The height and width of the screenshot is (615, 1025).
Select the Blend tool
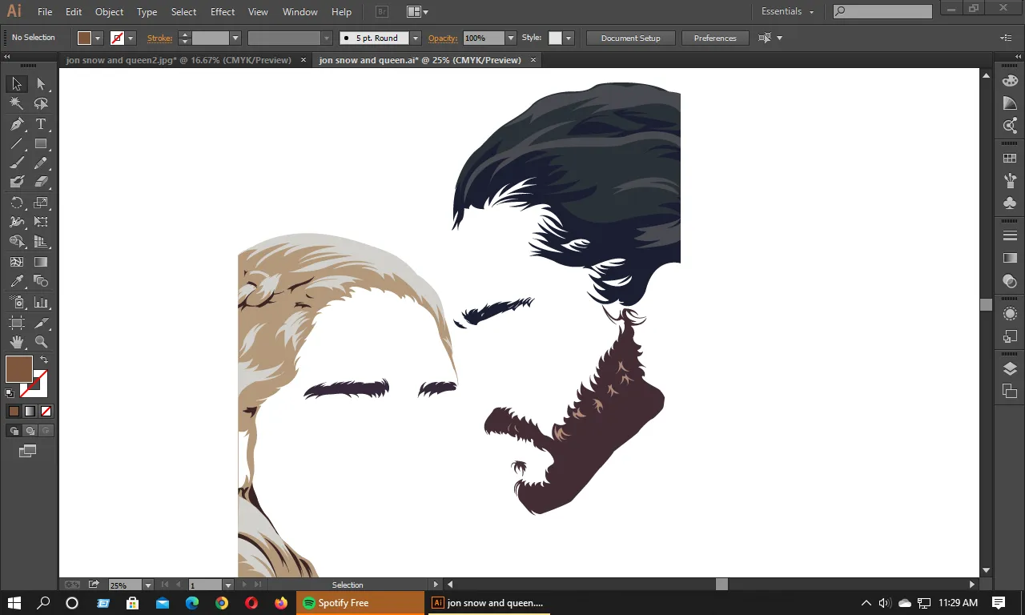[41, 281]
